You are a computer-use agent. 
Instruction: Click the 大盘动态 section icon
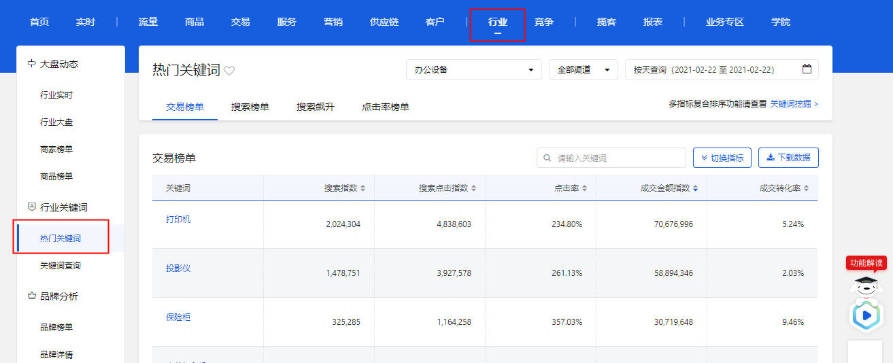[x=31, y=63]
